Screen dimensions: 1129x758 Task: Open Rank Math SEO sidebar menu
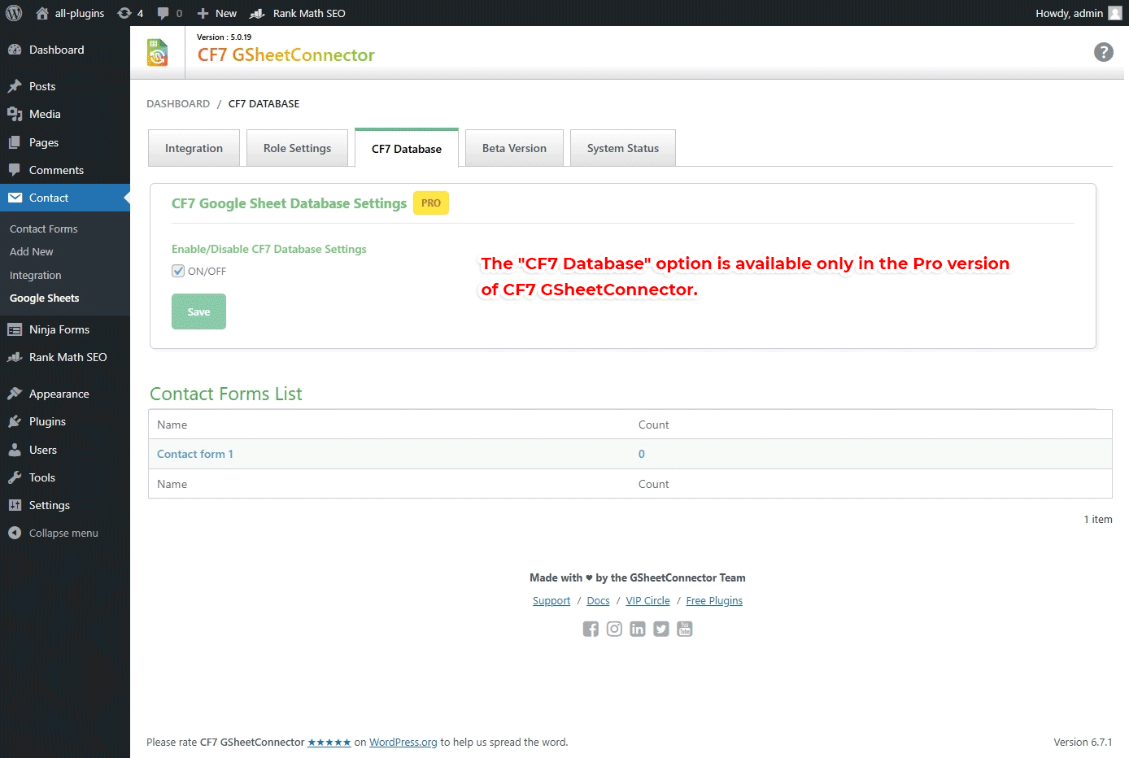(x=65, y=357)
